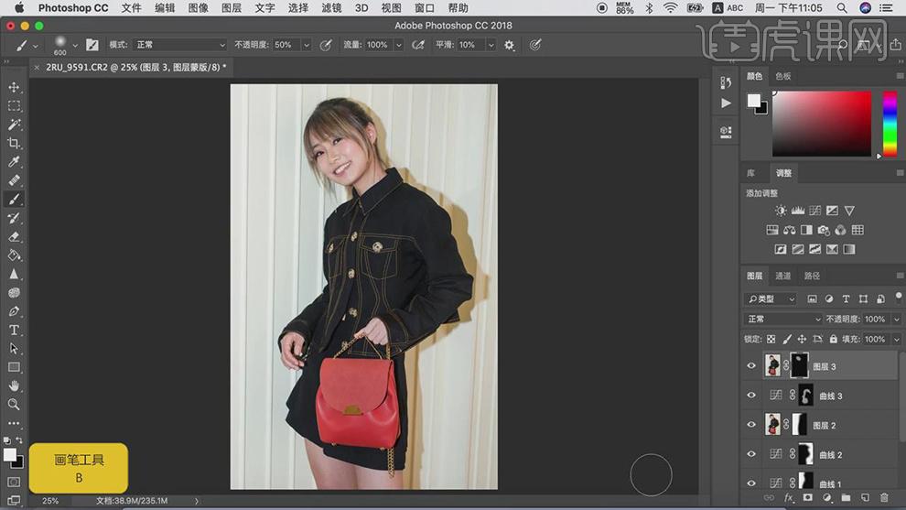Screen dimensions: 906x510
Task: Open the 图层 menu in menu bar
Action: 232,8
